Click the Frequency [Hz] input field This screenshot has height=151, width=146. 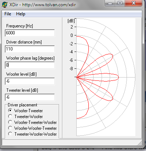coord(30,33)
